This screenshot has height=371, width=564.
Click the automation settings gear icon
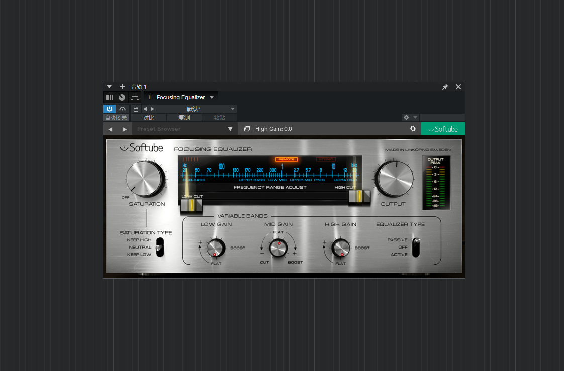(x=406, y=117)
